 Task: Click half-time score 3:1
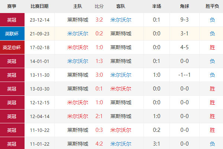click(156, 144)
